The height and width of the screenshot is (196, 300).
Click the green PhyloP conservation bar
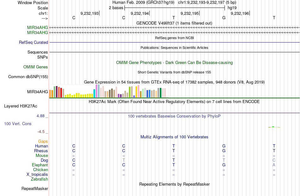[273, 127]
